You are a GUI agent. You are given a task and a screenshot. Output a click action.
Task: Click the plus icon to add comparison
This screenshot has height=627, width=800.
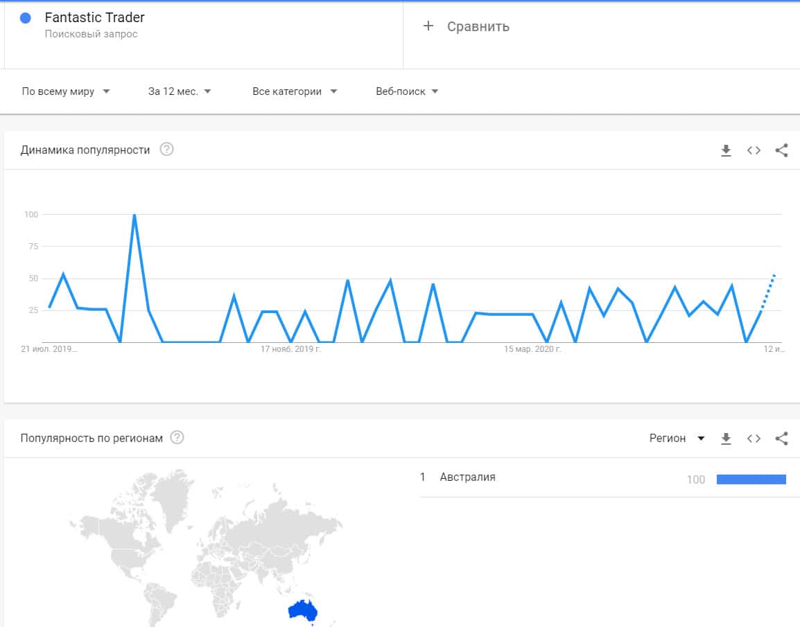pos(428,26)
